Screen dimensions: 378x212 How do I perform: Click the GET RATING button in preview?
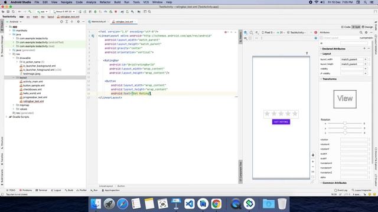(x=281, y=122)
